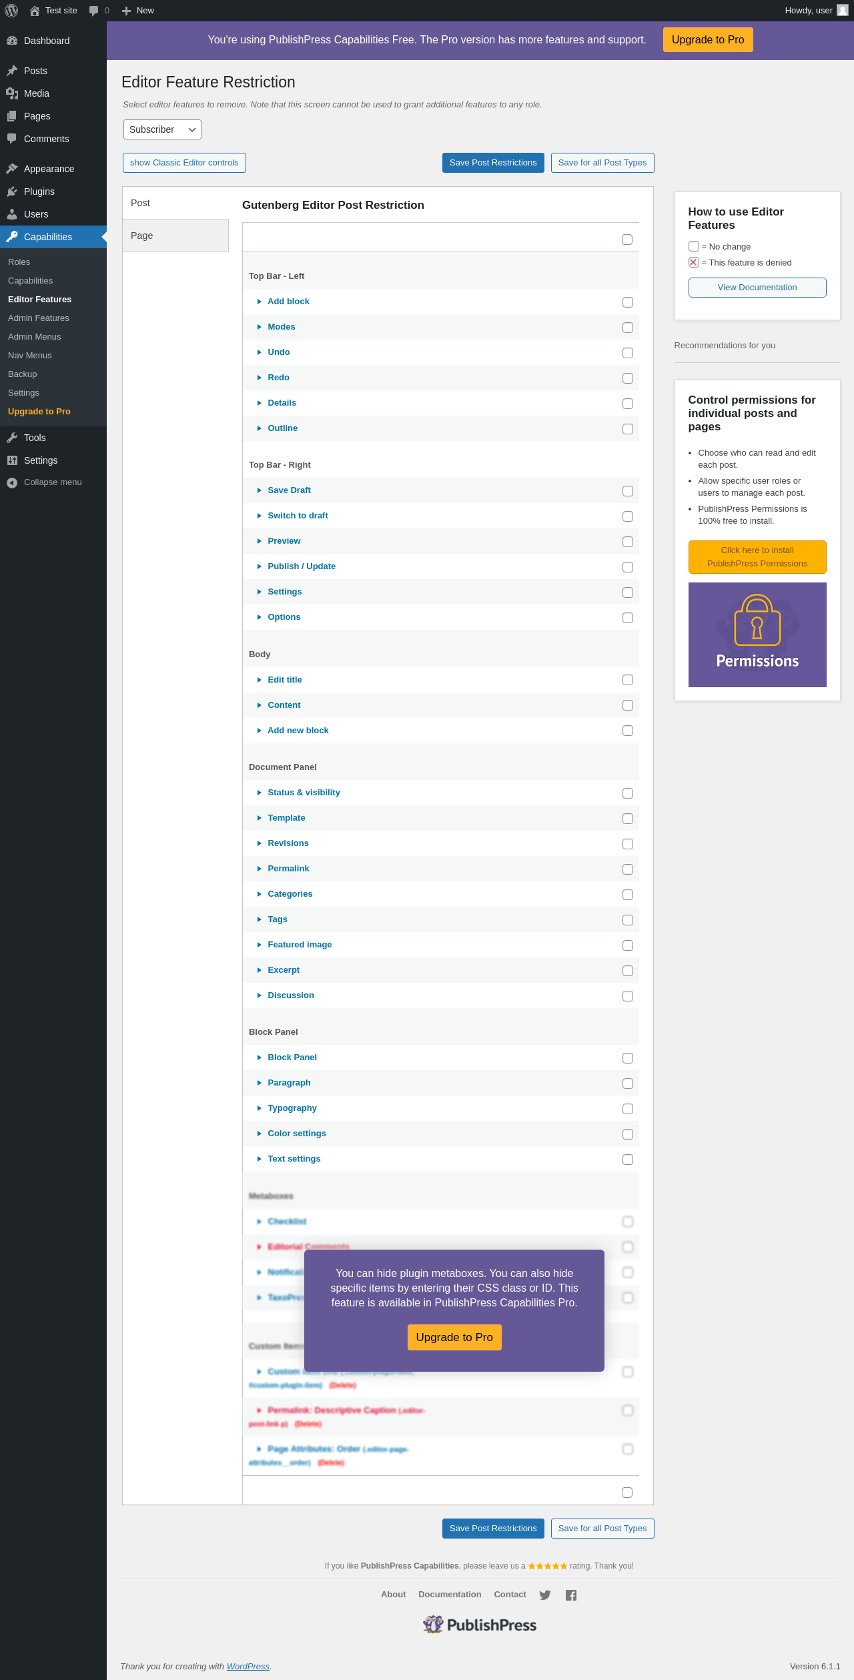The image size is (854, 1680).
Task: Click install PublishPress Permissions button
Action: [757, 557]
